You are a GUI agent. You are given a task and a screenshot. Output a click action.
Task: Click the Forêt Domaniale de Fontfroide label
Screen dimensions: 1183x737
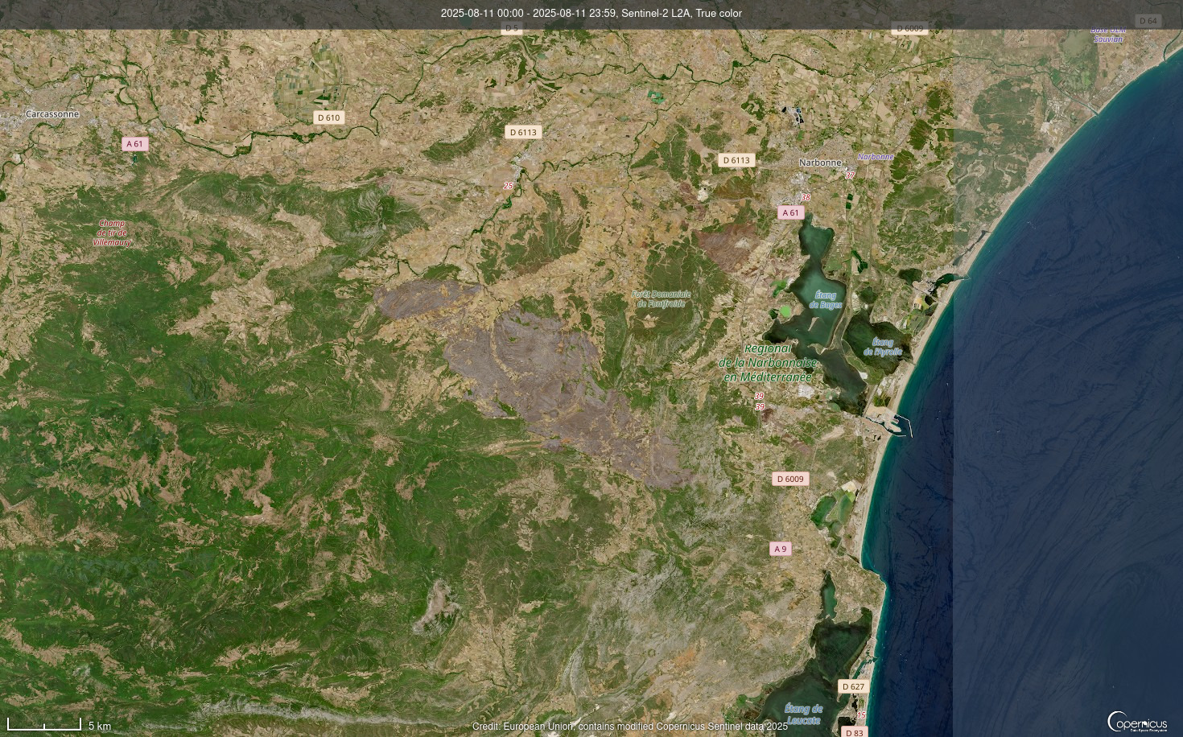661,299
